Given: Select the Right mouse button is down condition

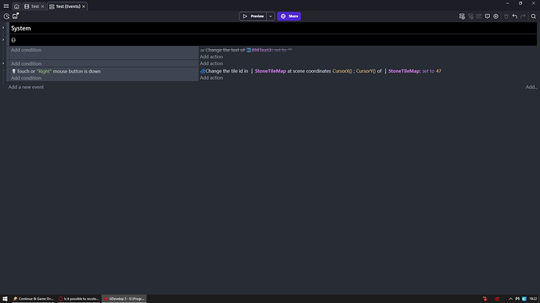Looking at the screenshot, I should 56,71.
